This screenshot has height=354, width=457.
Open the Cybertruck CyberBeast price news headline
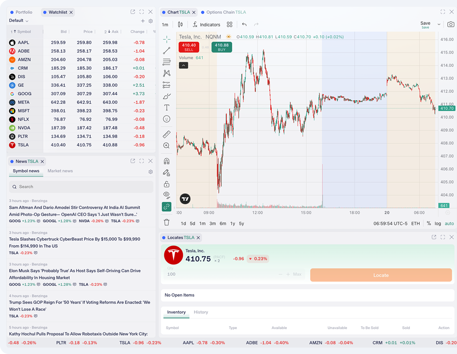pyautogui.click(x=75, y=243)
